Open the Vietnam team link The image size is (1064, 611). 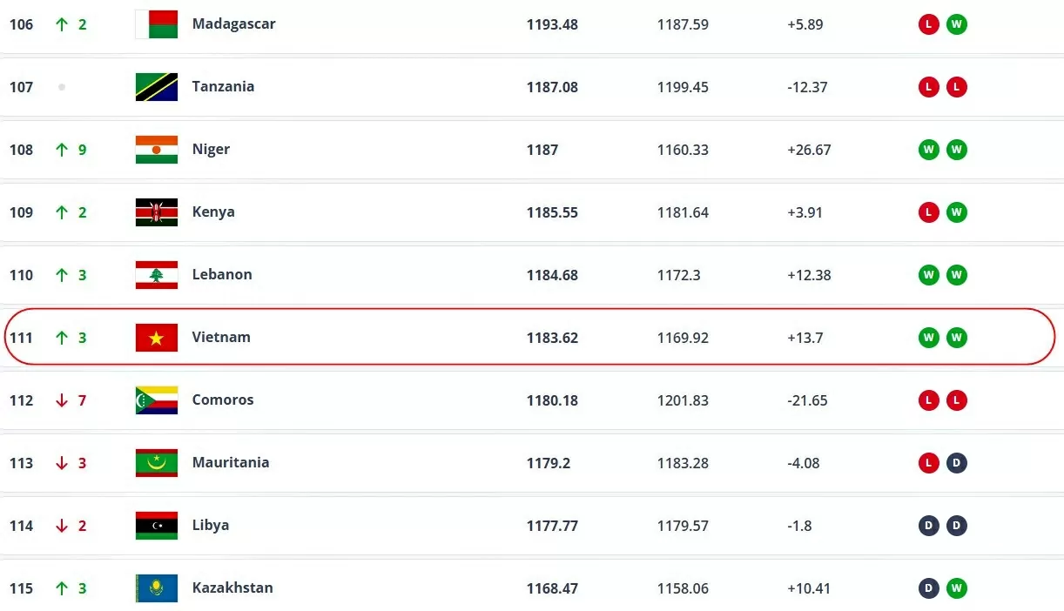pos(221,337)
